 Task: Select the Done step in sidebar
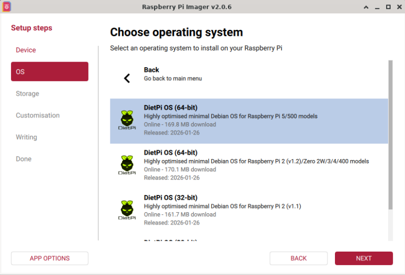[50, 159]
